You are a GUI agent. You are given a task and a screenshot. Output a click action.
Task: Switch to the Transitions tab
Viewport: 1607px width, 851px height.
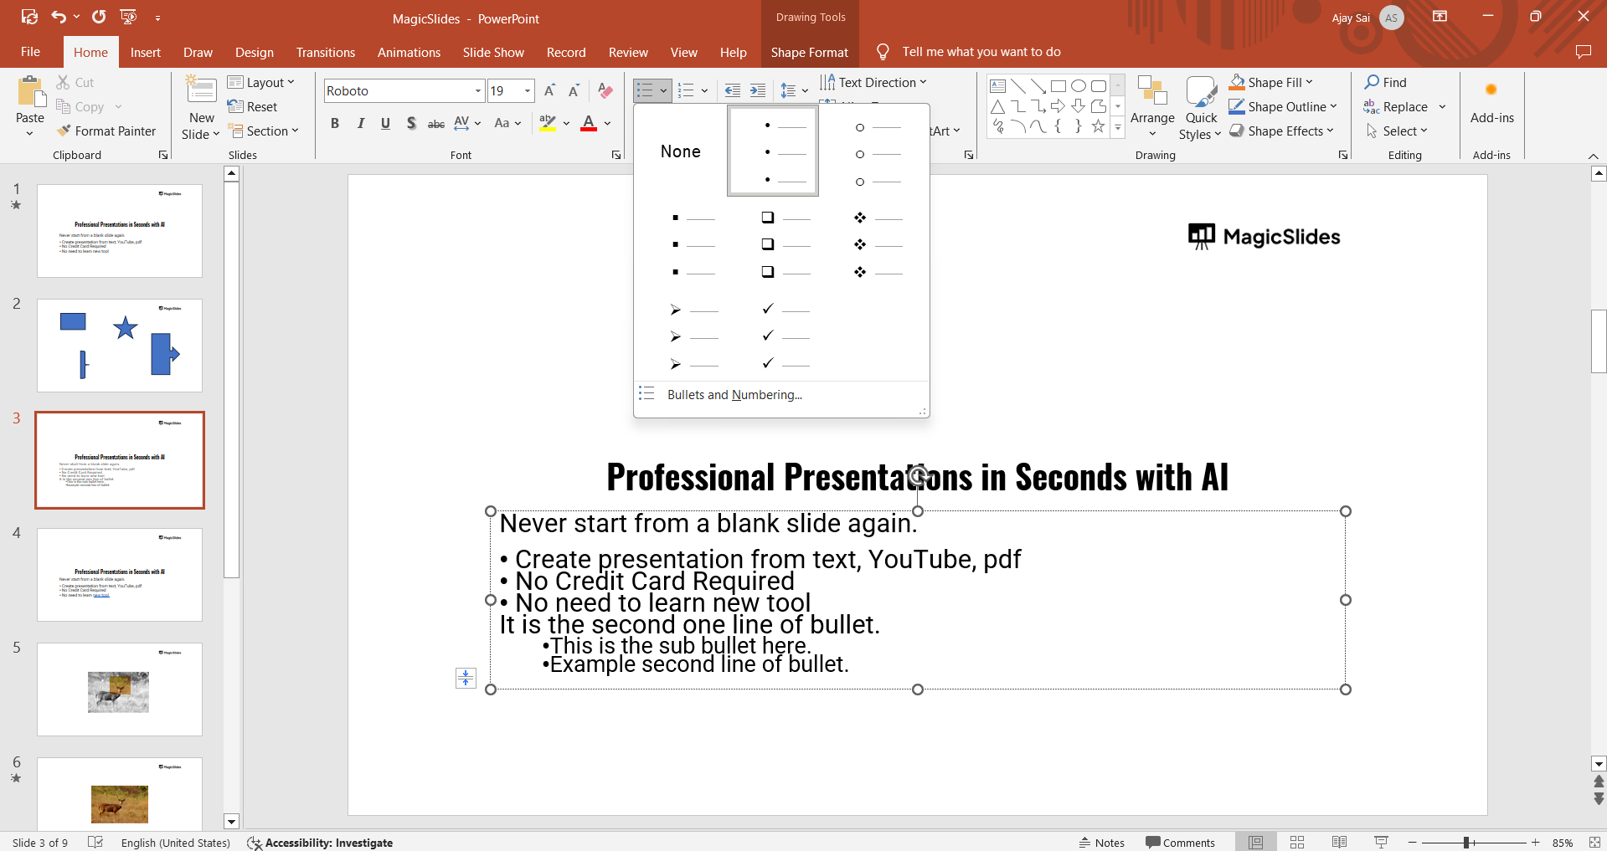tap(325, 52)
